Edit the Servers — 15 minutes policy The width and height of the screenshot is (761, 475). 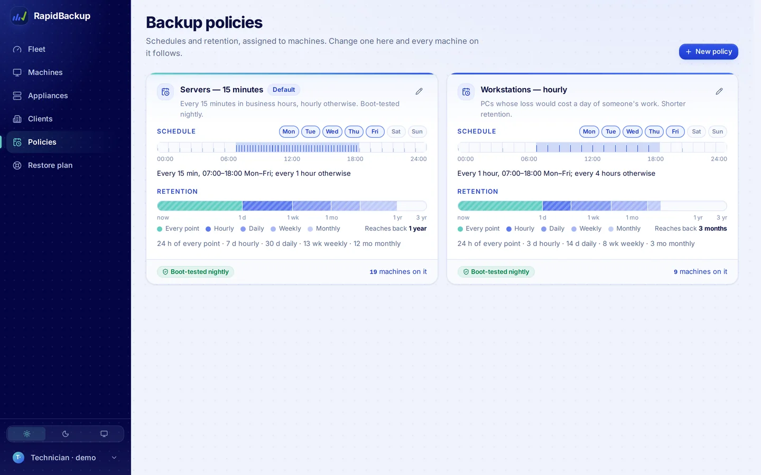(419, 91)
